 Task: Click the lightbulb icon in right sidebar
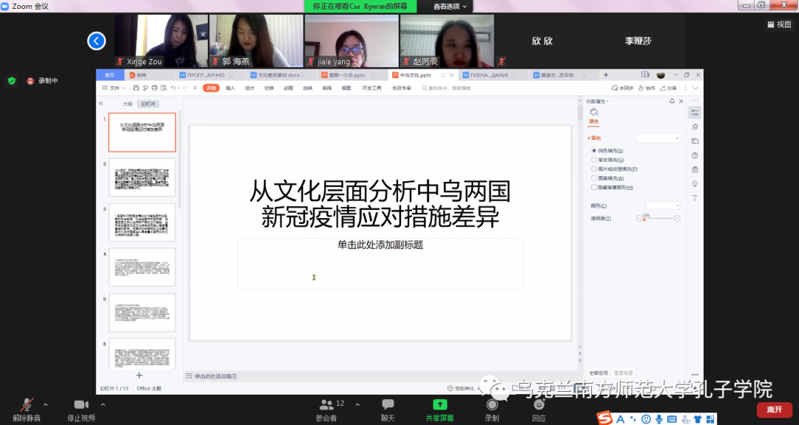pyautogui.click(x=695, y=184)
